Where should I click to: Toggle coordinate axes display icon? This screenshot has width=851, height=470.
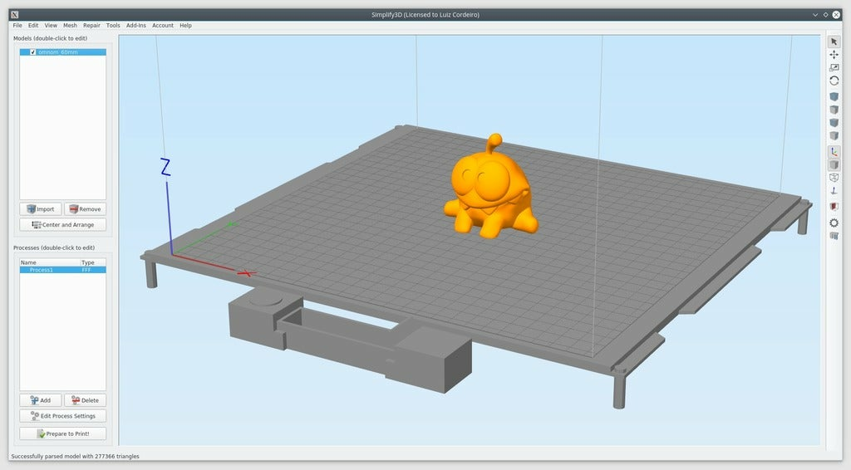(x=834, y=152)
